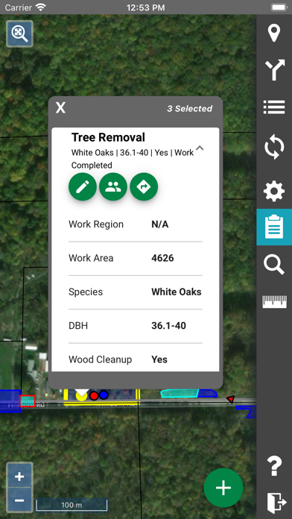Select the ruler measure tool

point(274,301)
